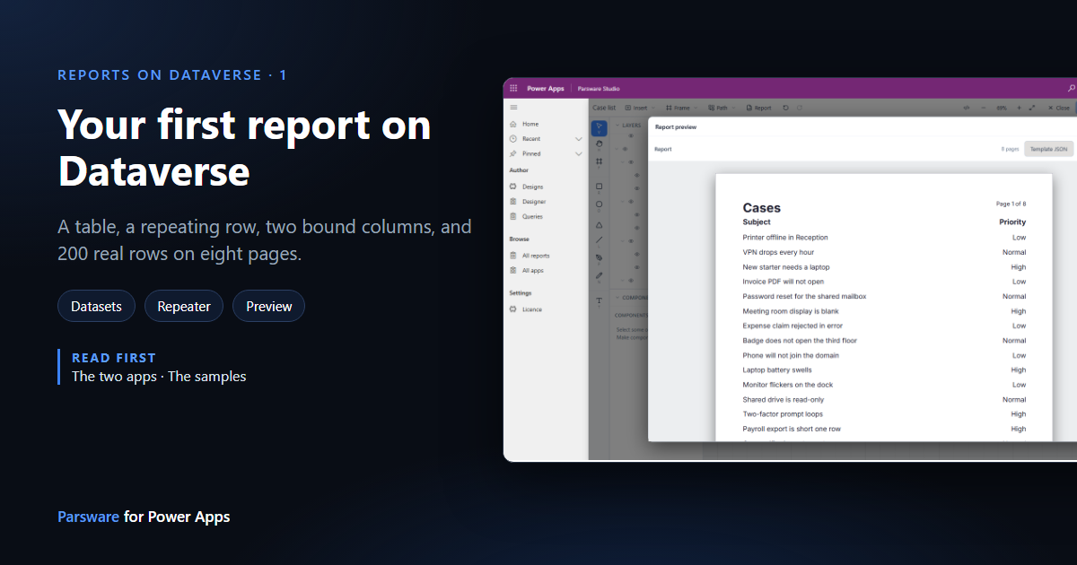Collapse the LAYERS panel chevron

tap(617, 126)
